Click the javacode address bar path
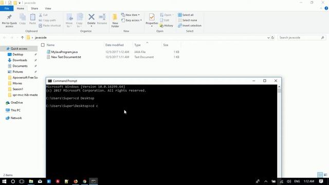 pos(41,38)
